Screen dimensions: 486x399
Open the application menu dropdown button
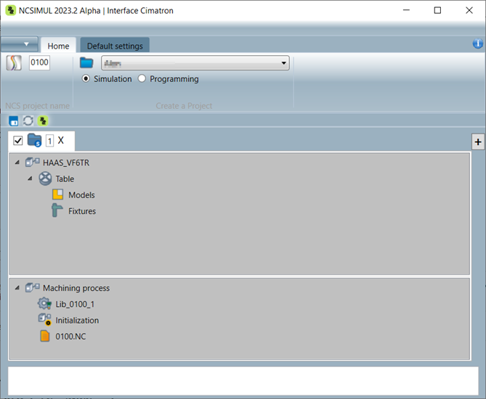pyautogui.click(x=20, y=44)
